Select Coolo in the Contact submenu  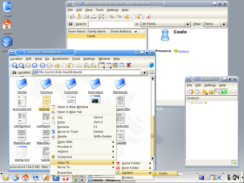click(x=165, y=173)
